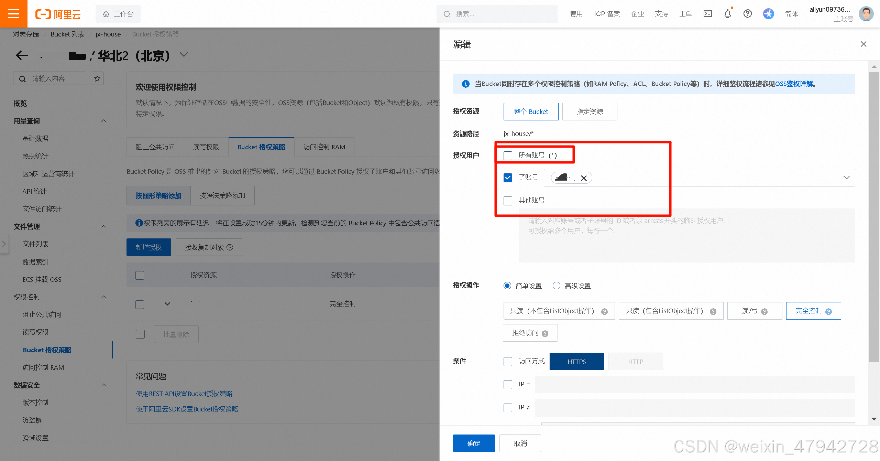
Task: Click the 确定 confirm button
Action: [474, 443]
